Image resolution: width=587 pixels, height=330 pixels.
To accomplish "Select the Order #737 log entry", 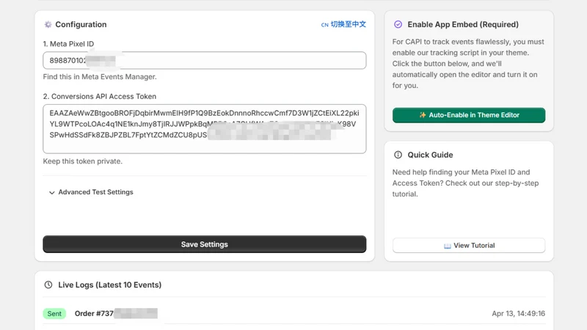I will tap(294, 314).
